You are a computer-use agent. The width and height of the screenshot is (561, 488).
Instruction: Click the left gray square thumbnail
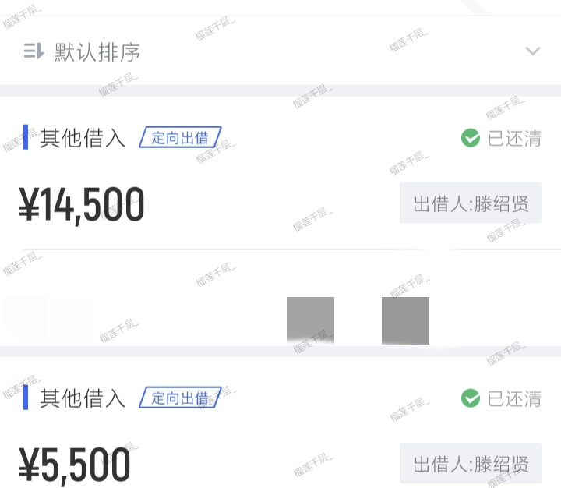pyautogui.click(x=310, y=320)
